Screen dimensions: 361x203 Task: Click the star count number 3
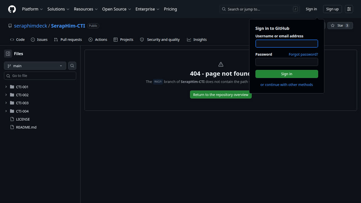tap(347, 25)
